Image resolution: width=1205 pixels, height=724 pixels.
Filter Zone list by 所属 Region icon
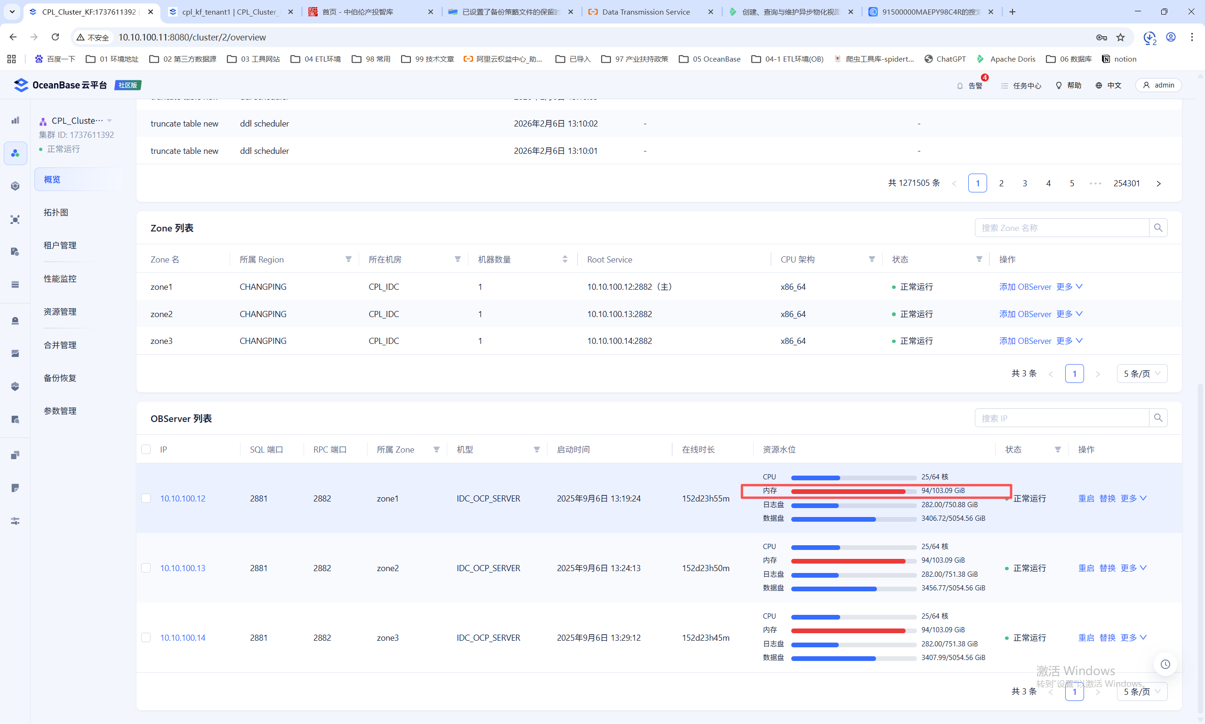pos(348,260)
